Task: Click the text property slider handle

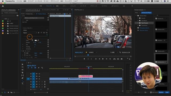Action: tap(29, 36)
